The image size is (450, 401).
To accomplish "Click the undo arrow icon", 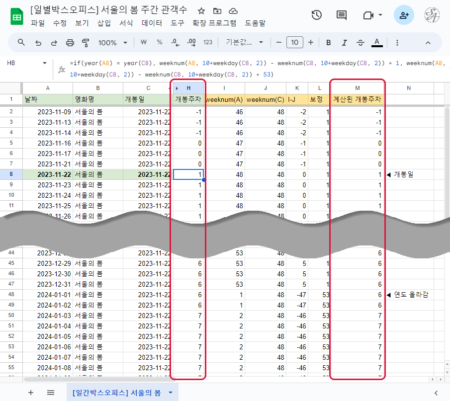I will coord(38,43).
